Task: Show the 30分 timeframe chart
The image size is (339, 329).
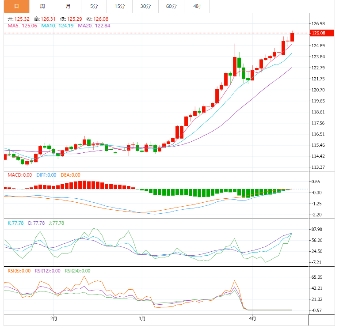Action: pyautogui.click(x=145, y=6)
